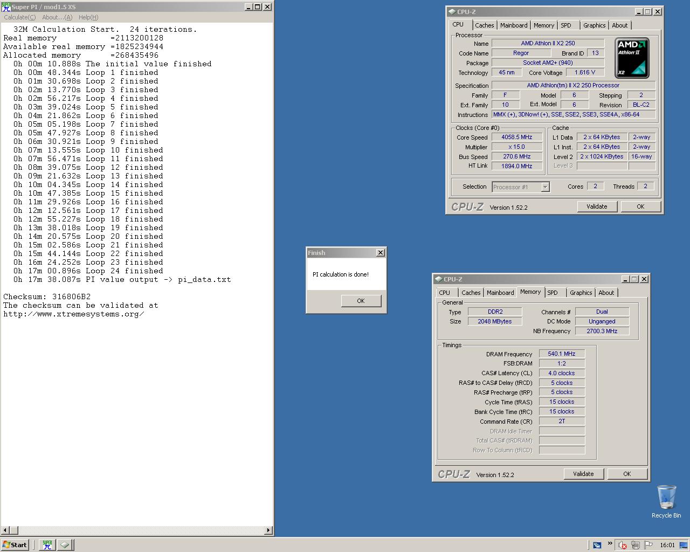Open the Recycle Bin desktop icon
The width and height of the screenshot is (690, 552).
666,501
